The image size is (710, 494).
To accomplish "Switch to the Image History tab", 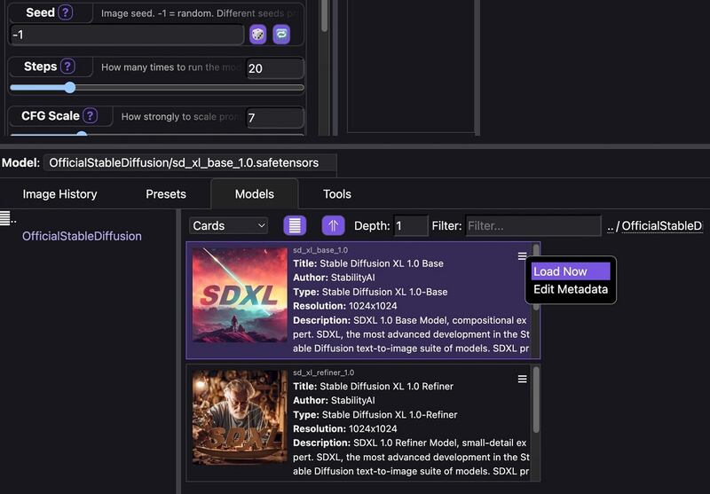I will (59, 194).
